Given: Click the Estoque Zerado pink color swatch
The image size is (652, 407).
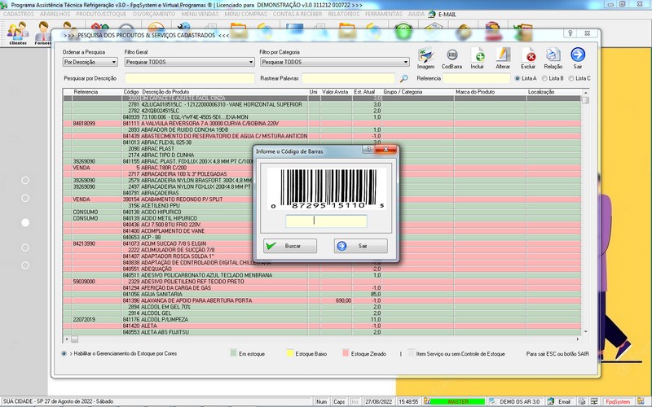Looking at the screenshot, I should click(x=346, y=353).
